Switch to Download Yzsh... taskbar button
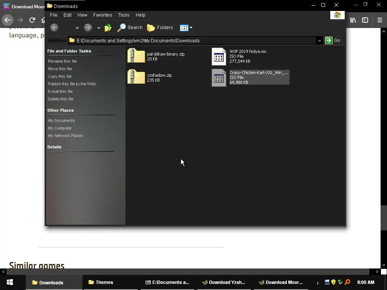The width and height of the screenshot is (387, 290). (x=224, y=282)
